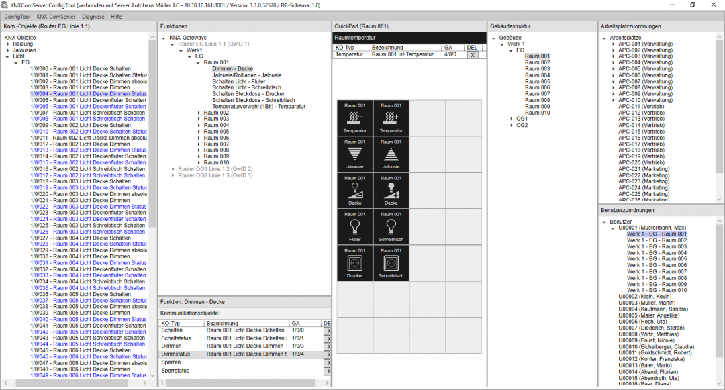Toggle the Fluter light tile
Screen dimensions: 725x390
pyautogui.click(x=355, y=227)
